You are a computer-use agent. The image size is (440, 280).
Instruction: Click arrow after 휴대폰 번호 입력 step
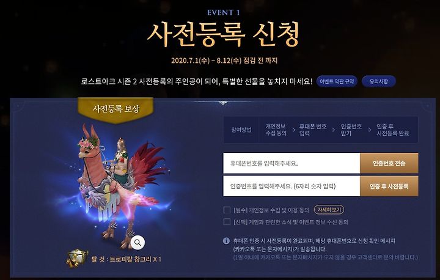334,130
